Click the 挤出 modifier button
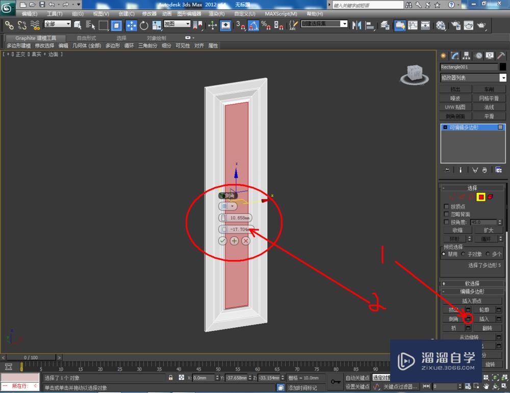Viewport: 510px width, 393px height. click(x=455, y=89)
